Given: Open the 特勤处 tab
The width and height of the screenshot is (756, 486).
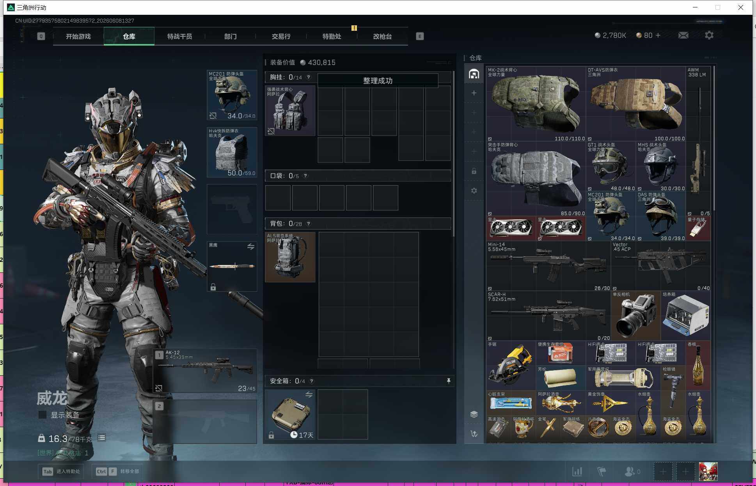Looking at the screenshot, I should coord(332,36).
